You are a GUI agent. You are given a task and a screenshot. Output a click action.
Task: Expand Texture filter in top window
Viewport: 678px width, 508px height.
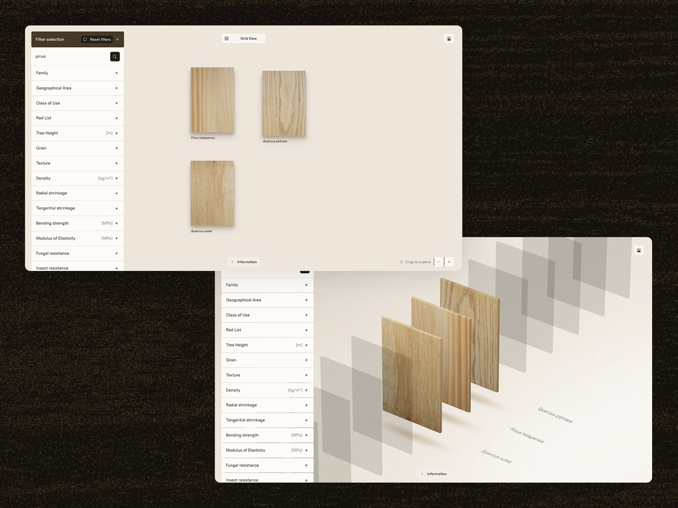pyautogui.click(x=78, y=163)
